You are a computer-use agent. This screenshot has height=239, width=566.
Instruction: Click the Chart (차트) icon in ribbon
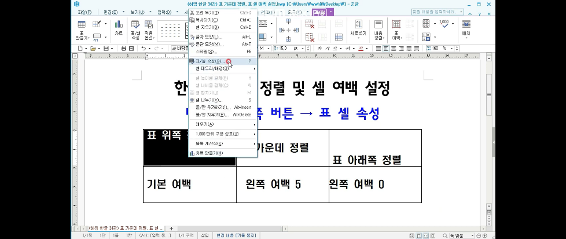119,28
